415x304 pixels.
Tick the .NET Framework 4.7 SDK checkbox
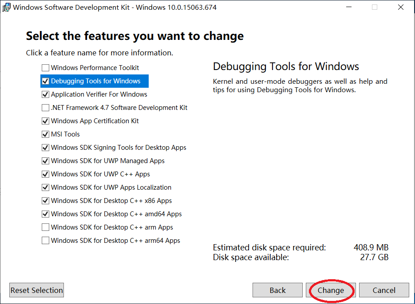point(46,108)
